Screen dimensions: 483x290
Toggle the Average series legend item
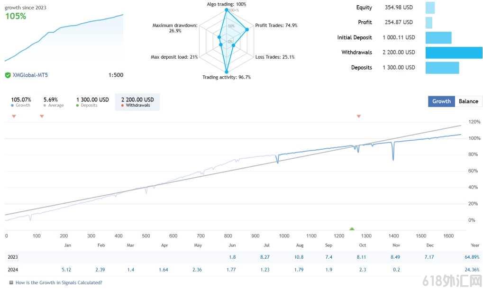(x=53, y=102)
